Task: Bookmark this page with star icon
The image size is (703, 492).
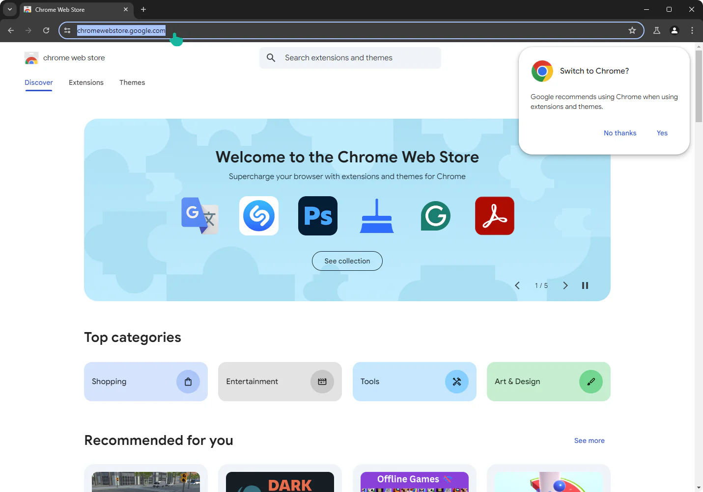Action: tap(632, 30)
